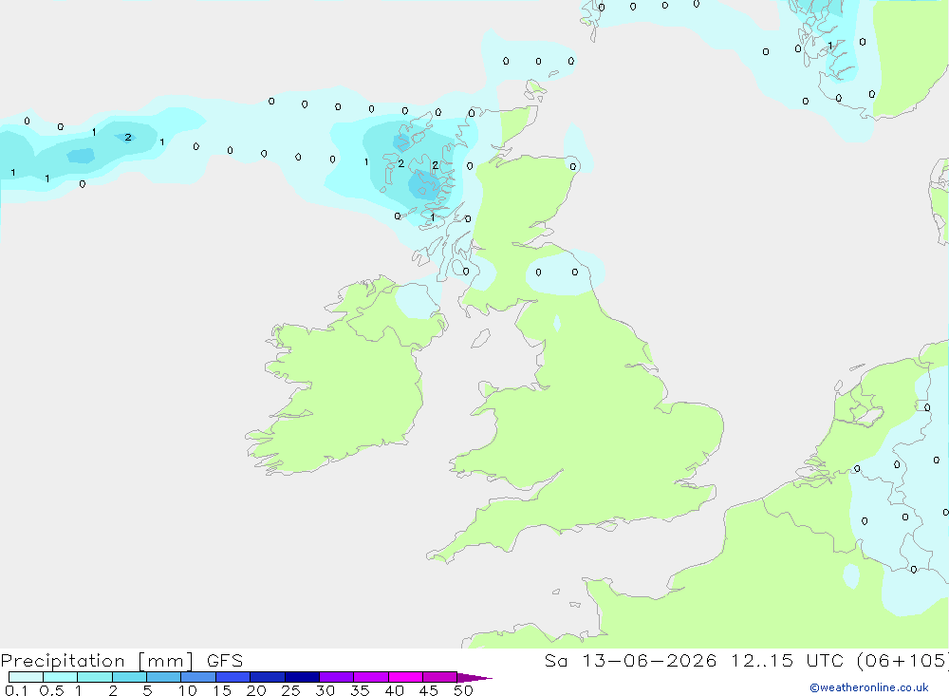949x696 pixels.
Task: Click the '45' legend scale label
Action: 429,690
